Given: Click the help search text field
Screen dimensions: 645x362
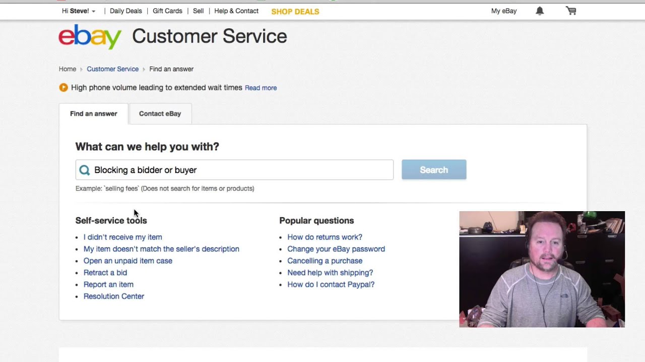Looking at the screenshot, I should coord(242,170).
